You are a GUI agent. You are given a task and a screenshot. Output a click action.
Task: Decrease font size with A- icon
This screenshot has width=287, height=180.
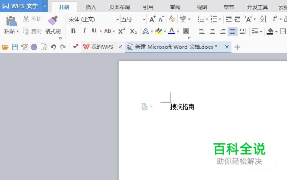161,19
